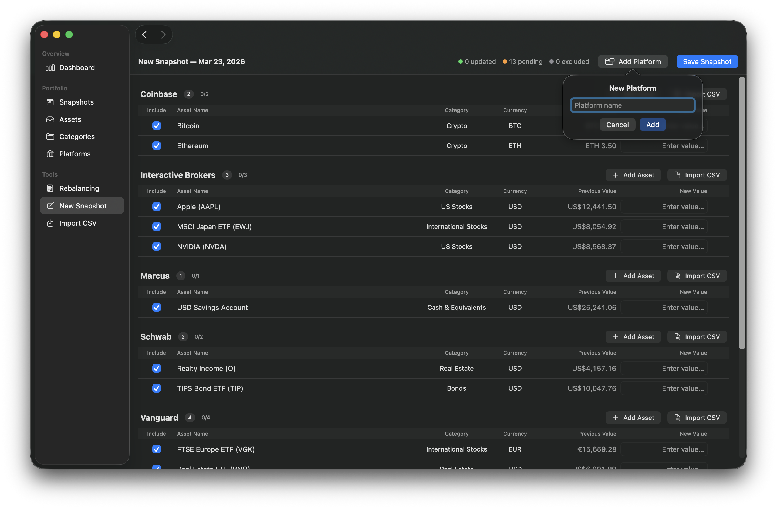Click the new value field for Ethereum
777x509 pixels.
coord(664,146)
